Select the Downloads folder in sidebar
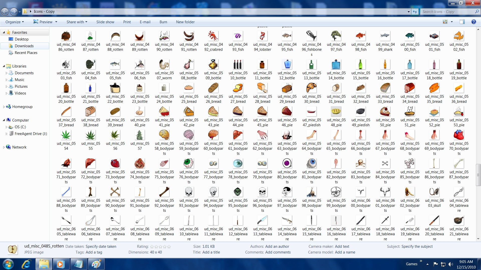The width and height of the screenshot is (481, 270). click(24, 46)
